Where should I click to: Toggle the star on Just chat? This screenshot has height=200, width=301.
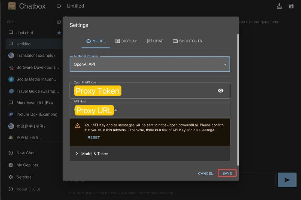click(x=59, y=33)
